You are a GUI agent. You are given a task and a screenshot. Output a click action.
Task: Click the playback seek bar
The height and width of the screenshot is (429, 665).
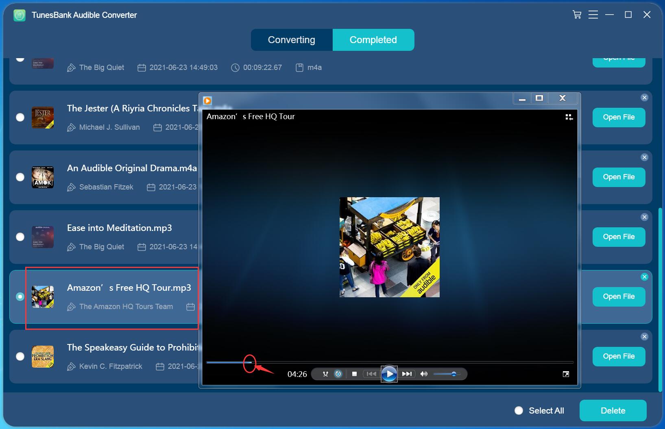390,362
